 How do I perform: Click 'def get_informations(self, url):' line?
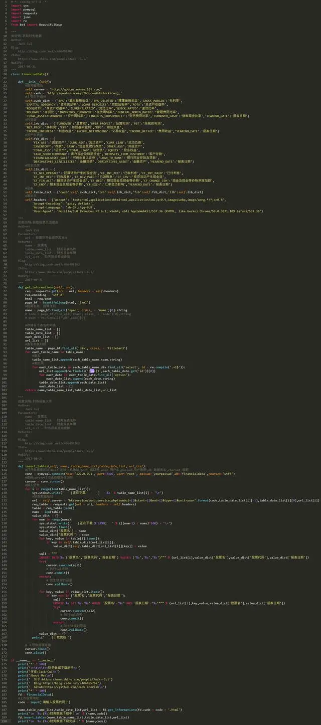(47, 287)
